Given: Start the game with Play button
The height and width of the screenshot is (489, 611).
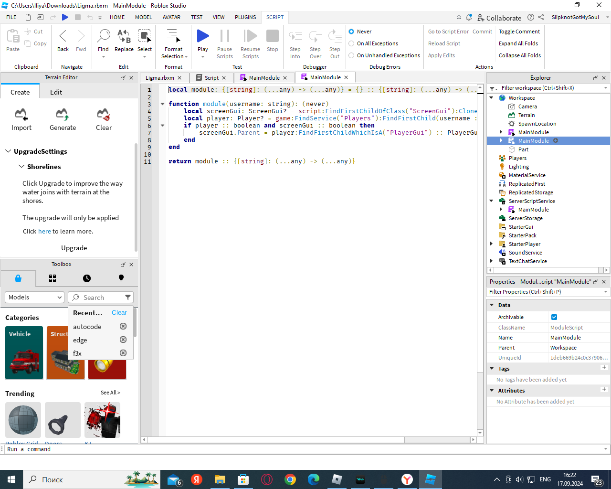Looking at the screenshot, I should coord(203,36).
